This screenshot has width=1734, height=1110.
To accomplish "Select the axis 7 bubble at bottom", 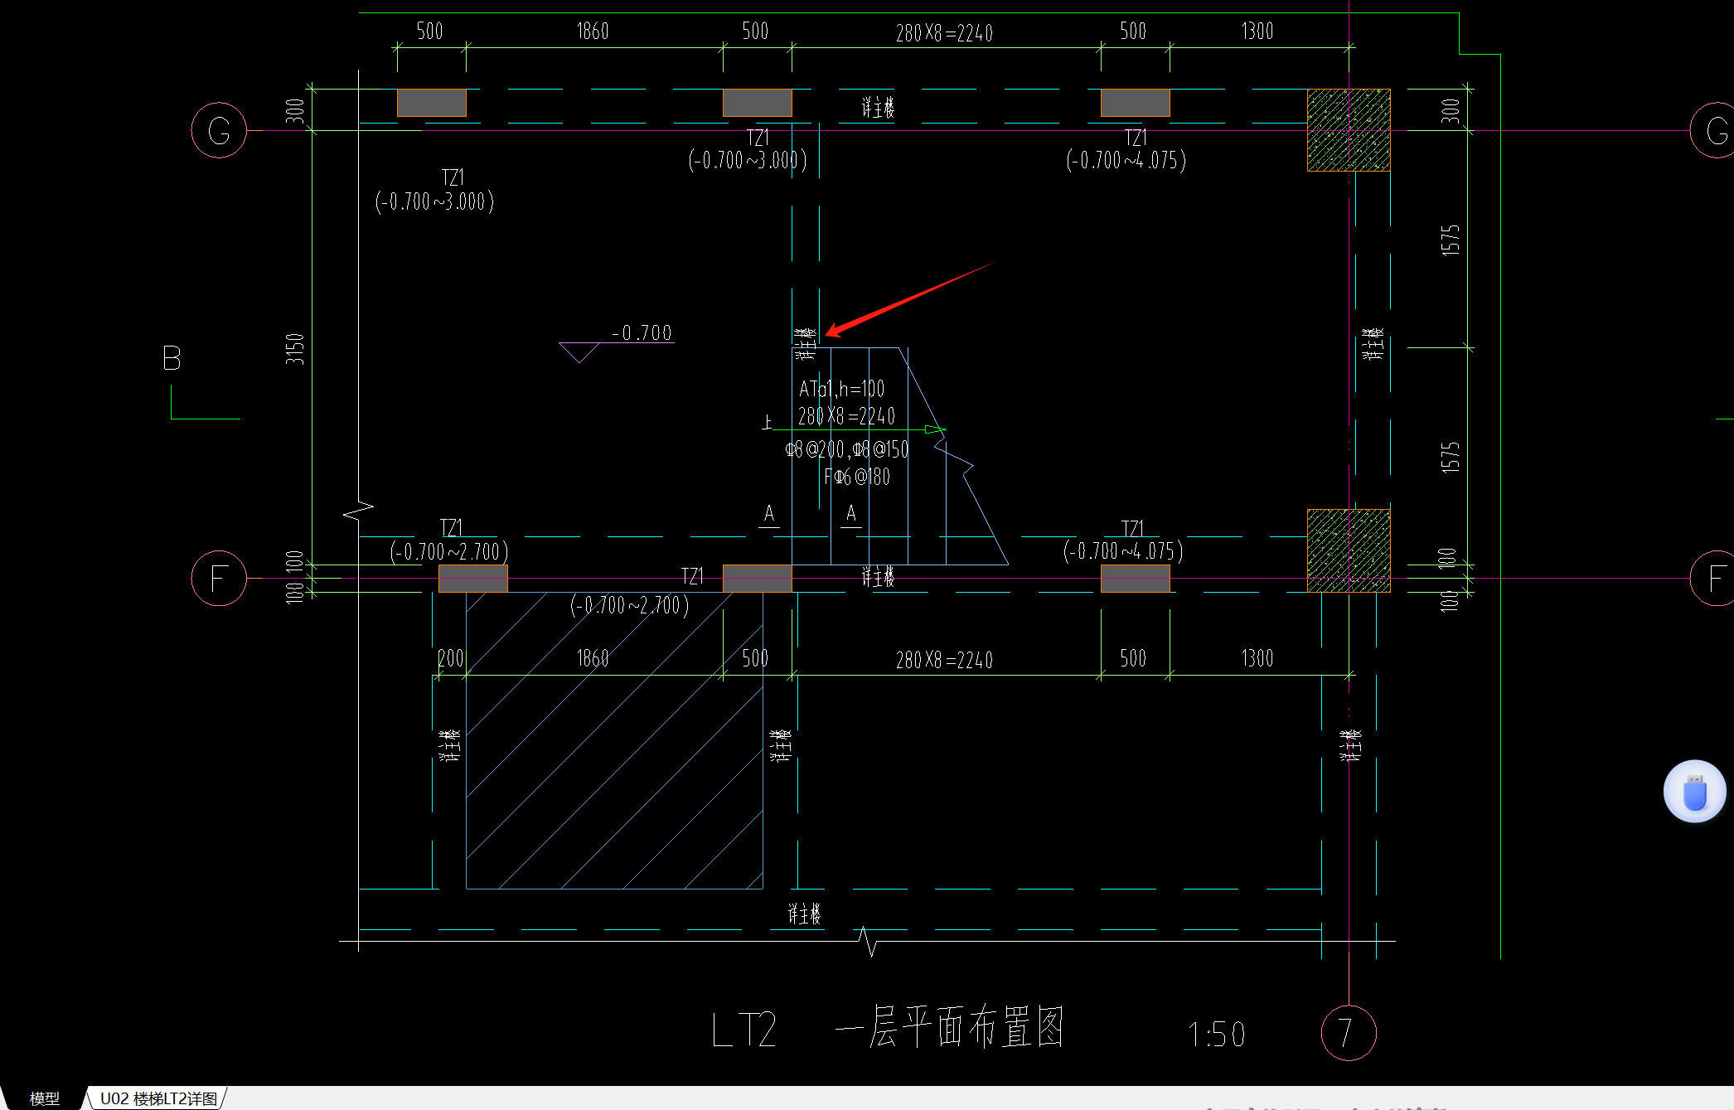I will 1349,1033.
